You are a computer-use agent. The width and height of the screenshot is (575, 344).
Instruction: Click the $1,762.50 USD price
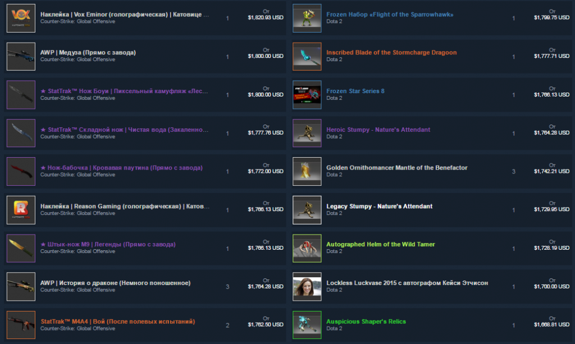pos(266,324)
